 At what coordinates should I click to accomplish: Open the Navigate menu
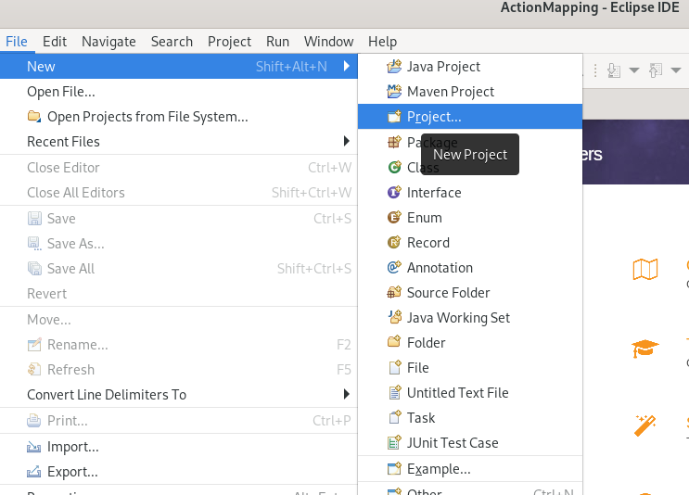(108, 42)
